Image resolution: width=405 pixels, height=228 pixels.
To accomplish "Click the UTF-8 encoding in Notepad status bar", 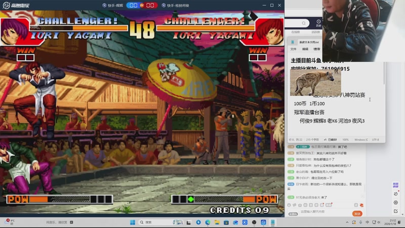I will pos(375,140).
